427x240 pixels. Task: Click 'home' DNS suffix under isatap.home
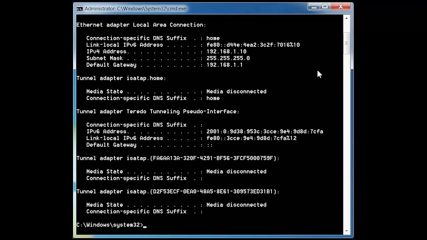213,98
